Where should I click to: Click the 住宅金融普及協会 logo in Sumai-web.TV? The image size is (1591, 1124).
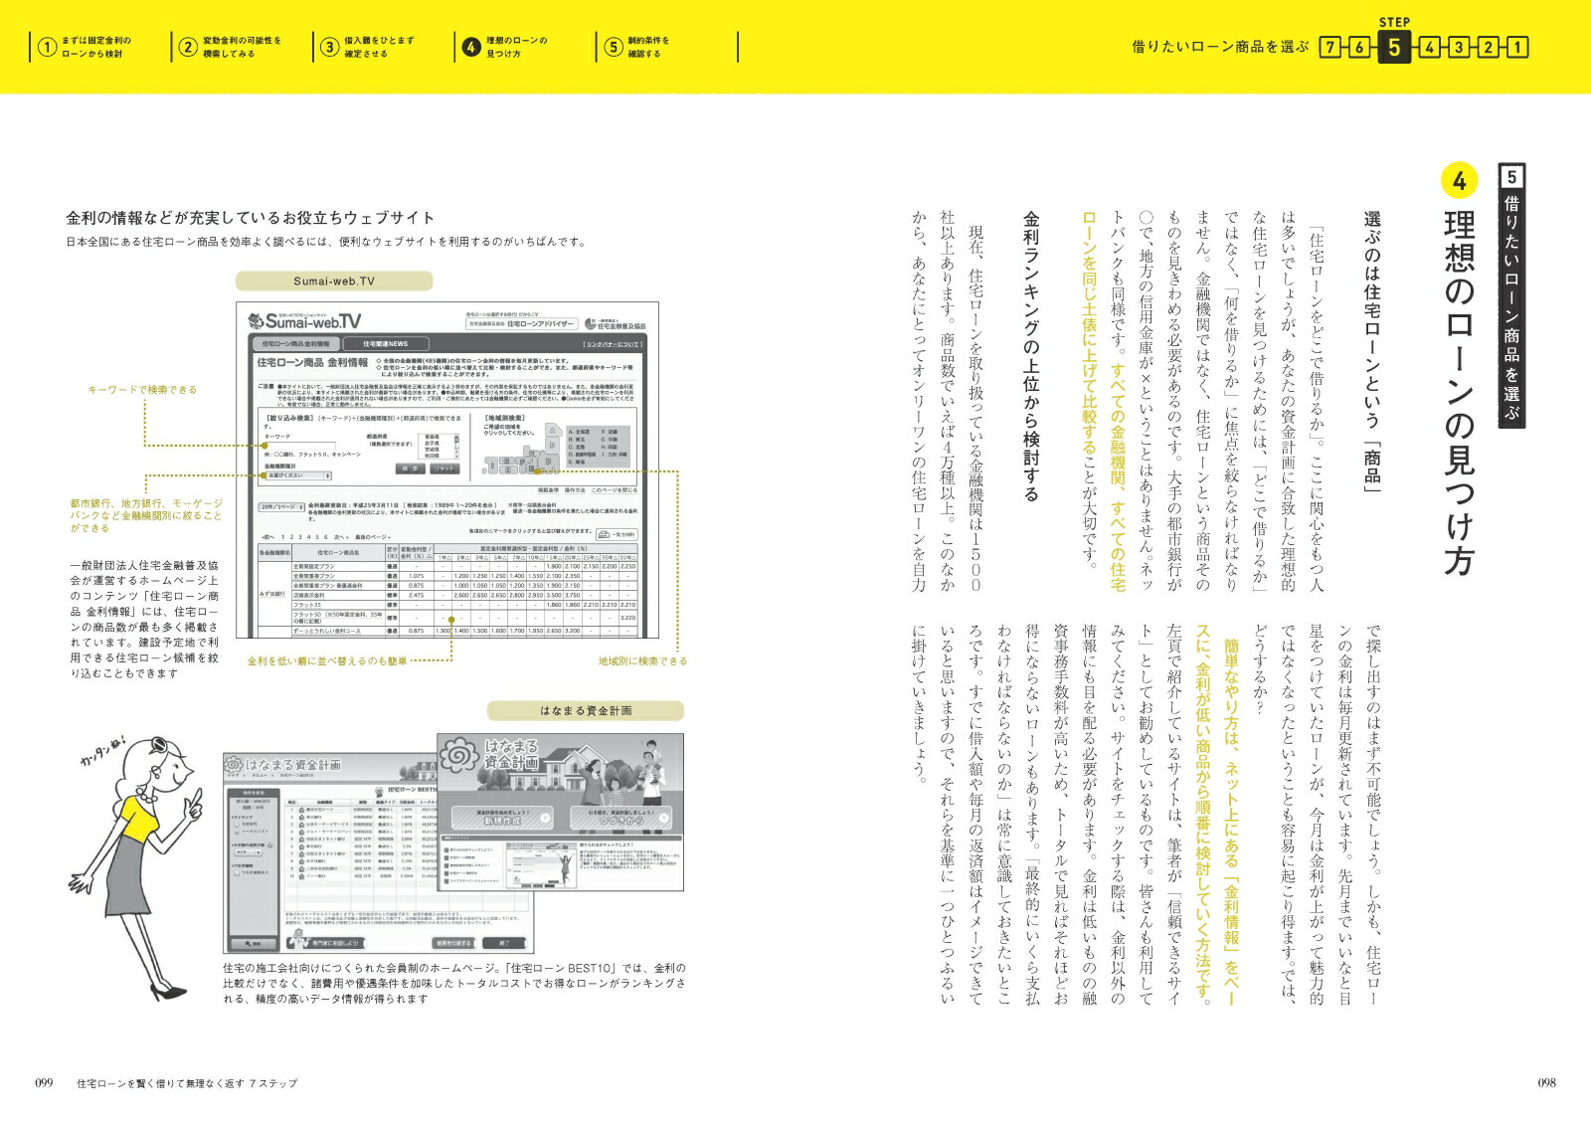[x=616, y=324]
